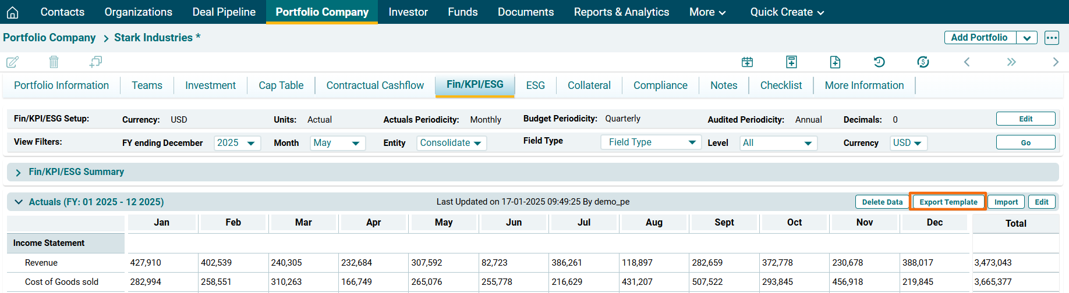This screenshot has width=1069, height=293.
Task: Click the currency refresh dollar icon
Action: pyautogui.click(x=923, y=62)
